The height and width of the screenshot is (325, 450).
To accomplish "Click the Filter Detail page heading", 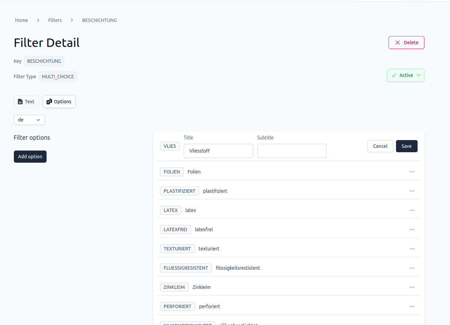I will click(x=47, y=43).
